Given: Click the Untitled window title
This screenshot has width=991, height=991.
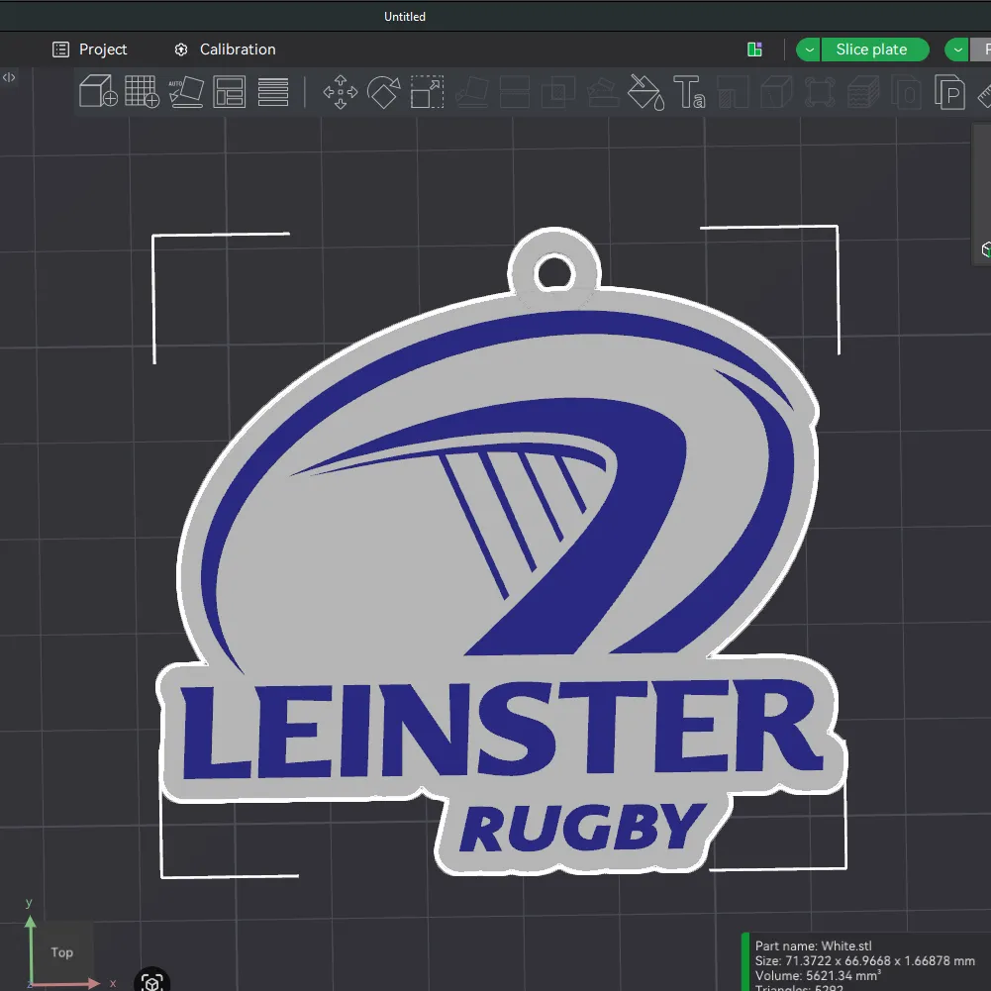Looking at the screenshot, I should tap(405, 17).
